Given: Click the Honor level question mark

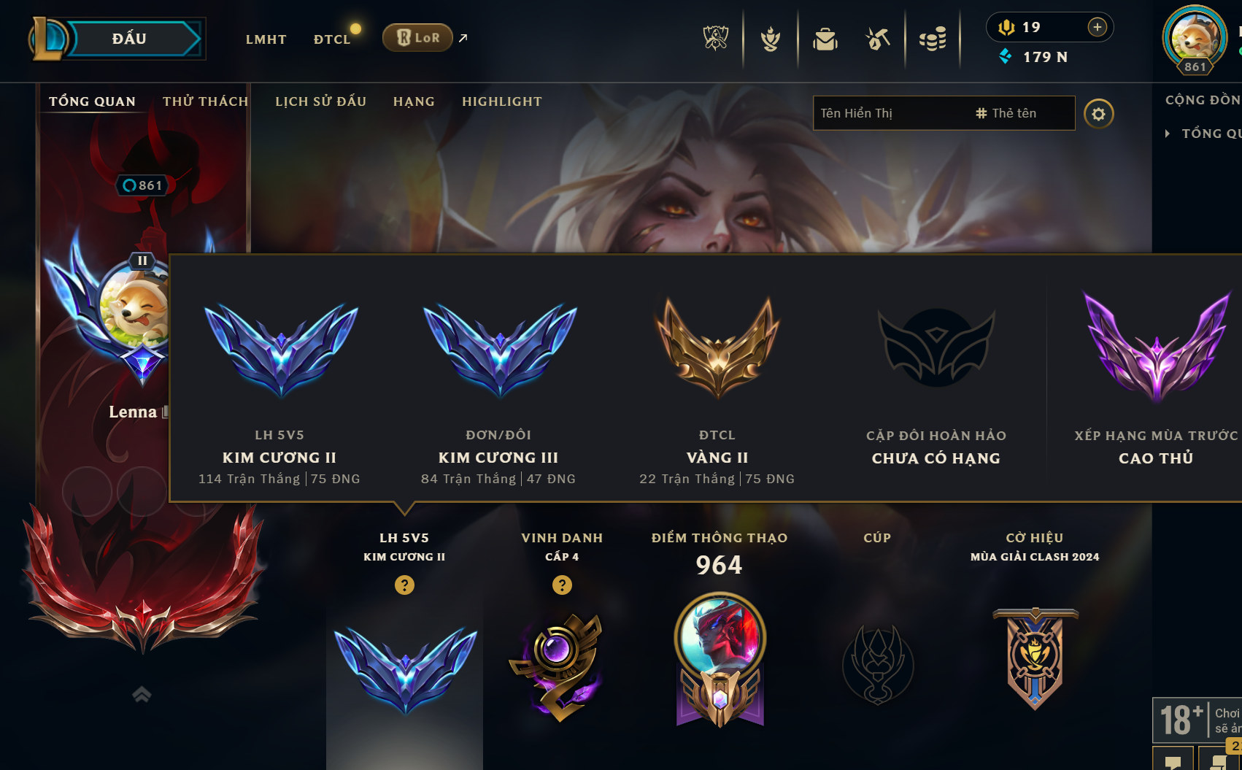Looking at the screenshot, I should (x=562, y=585).
